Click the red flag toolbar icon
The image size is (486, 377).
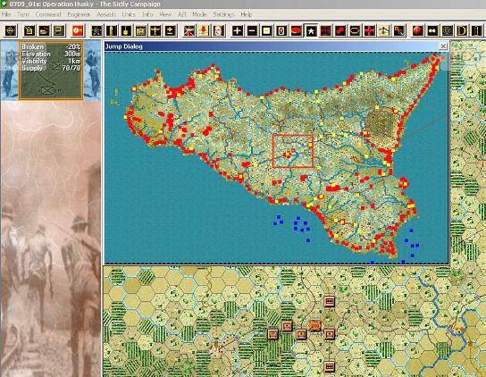point(78,30)
